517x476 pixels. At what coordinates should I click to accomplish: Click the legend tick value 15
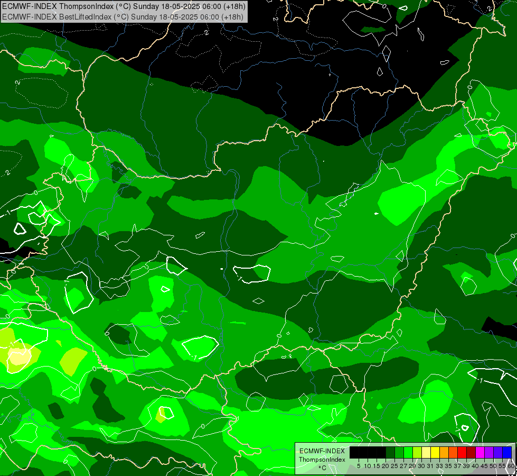(377, 466)
